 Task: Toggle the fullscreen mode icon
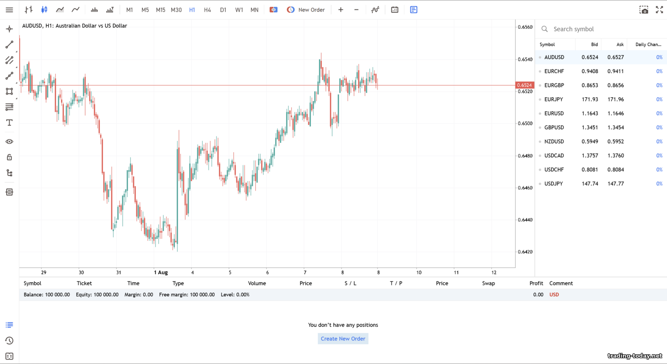(659, 10)
